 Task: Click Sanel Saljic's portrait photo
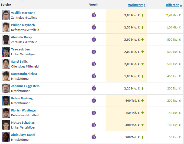click(6, 64)
